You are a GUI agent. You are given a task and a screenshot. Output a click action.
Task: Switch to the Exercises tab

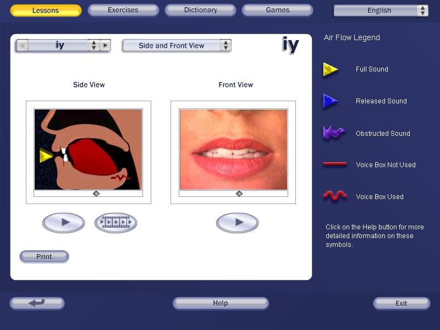[123, 10]
